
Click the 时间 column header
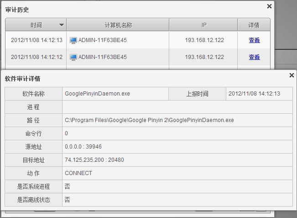click(36, 25)
